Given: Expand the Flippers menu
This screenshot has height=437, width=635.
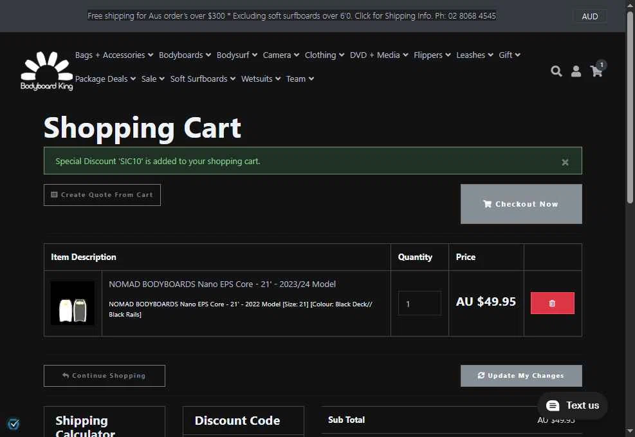Looking at the screenshot, I should [432, 55].
